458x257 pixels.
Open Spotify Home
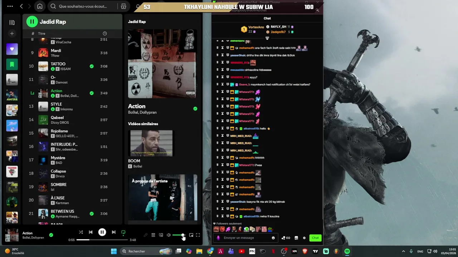pos(40,6)
